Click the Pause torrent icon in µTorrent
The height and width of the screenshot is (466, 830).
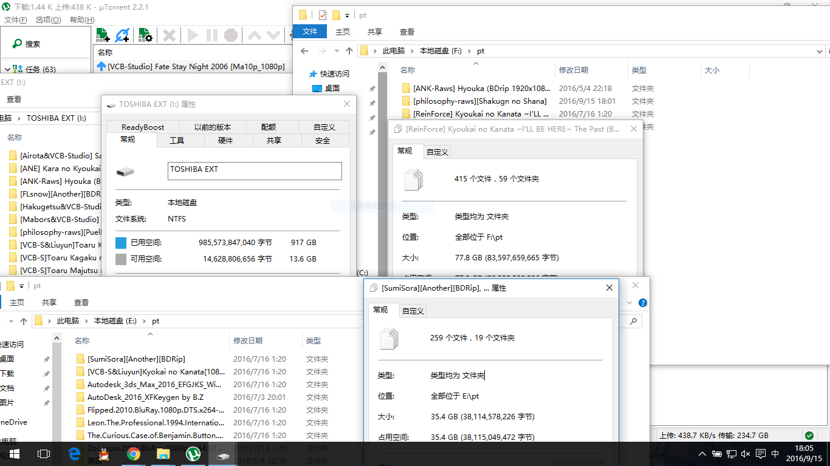tap(211, 35)
